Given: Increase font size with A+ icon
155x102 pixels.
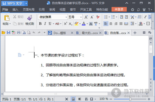Looking at the screenshot, I should (86, 17).
